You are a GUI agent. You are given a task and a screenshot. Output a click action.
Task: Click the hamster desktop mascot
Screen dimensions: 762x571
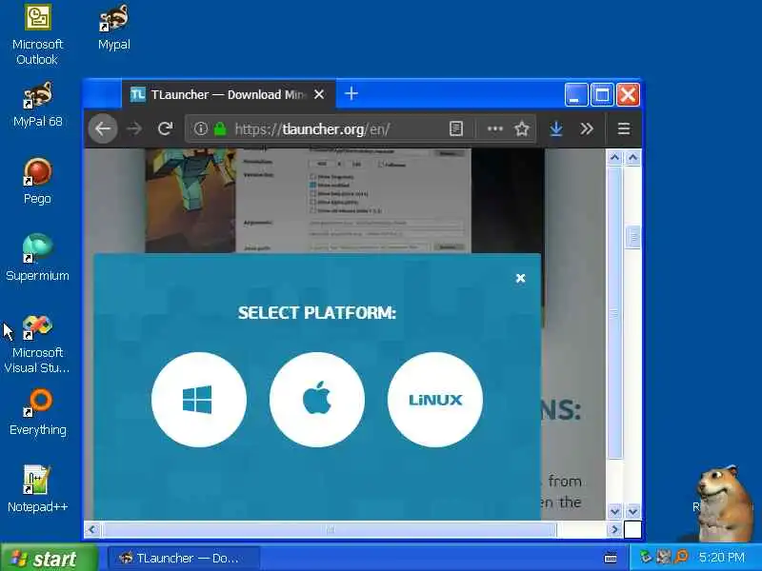[x=724, y=504]
